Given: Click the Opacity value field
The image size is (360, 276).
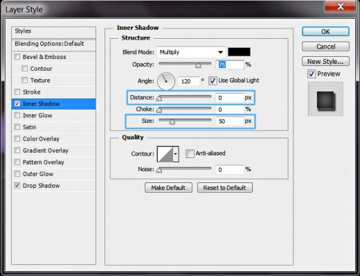Looking at the screenshot, I should pos(230,64).
